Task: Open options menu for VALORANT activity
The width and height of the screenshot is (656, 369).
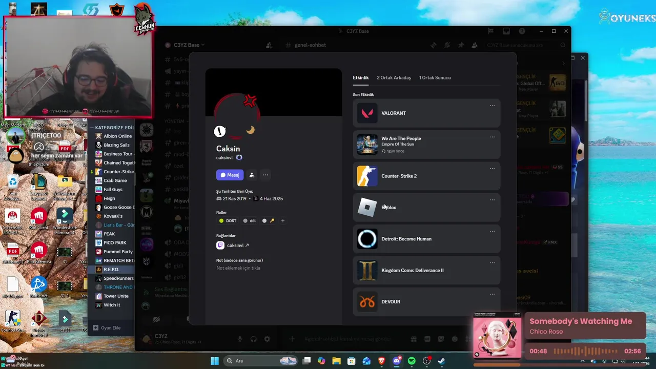Action: click(492, 106)
